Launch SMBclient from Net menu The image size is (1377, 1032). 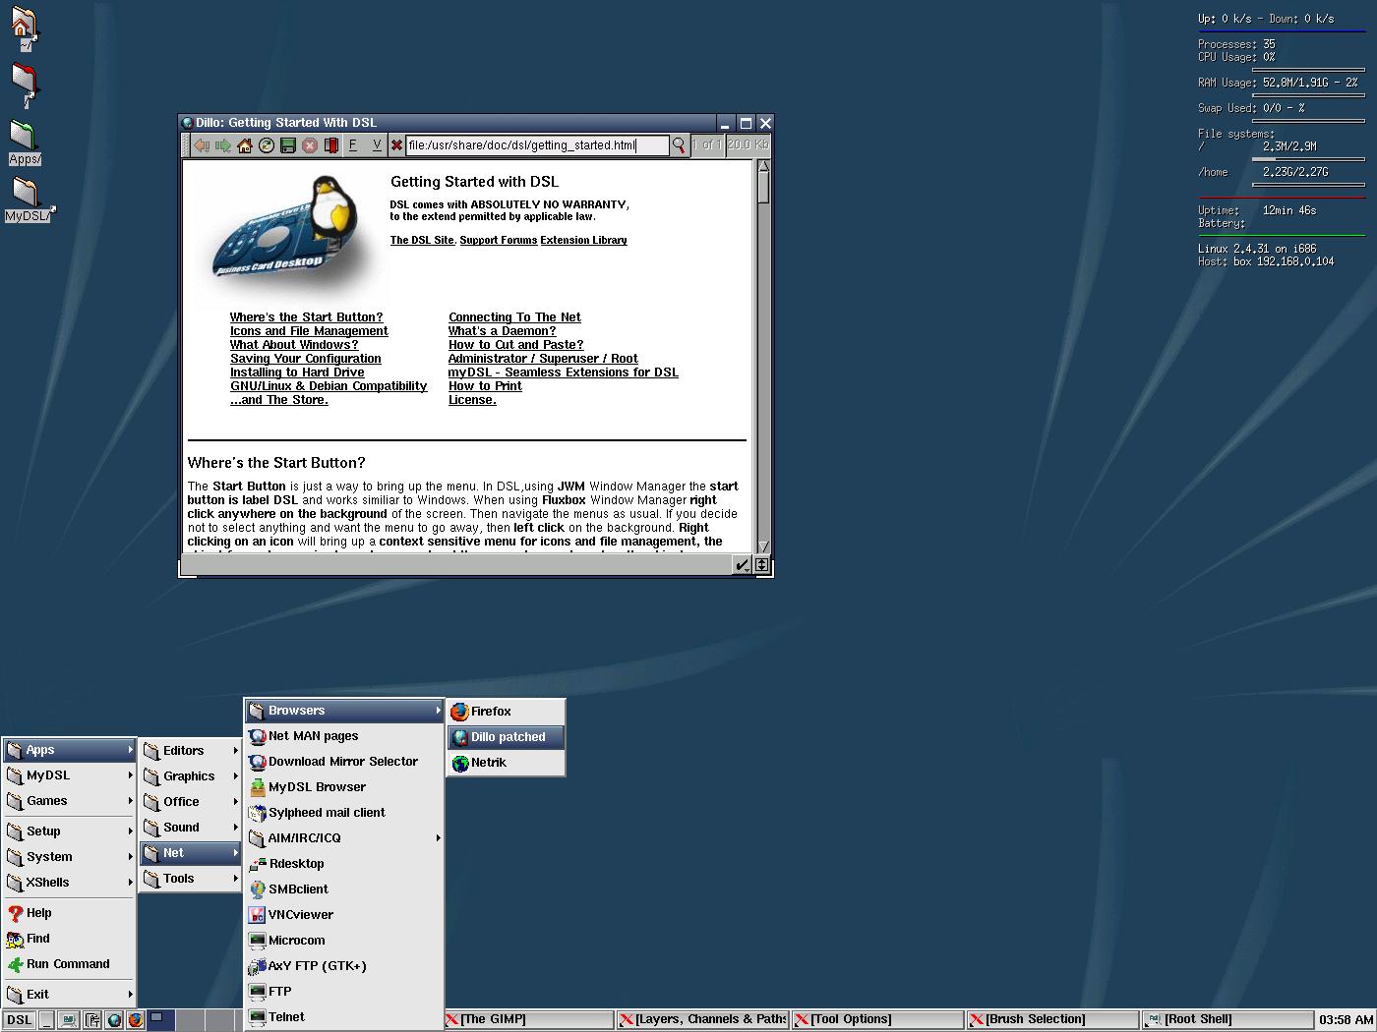[x=344, y=889]
